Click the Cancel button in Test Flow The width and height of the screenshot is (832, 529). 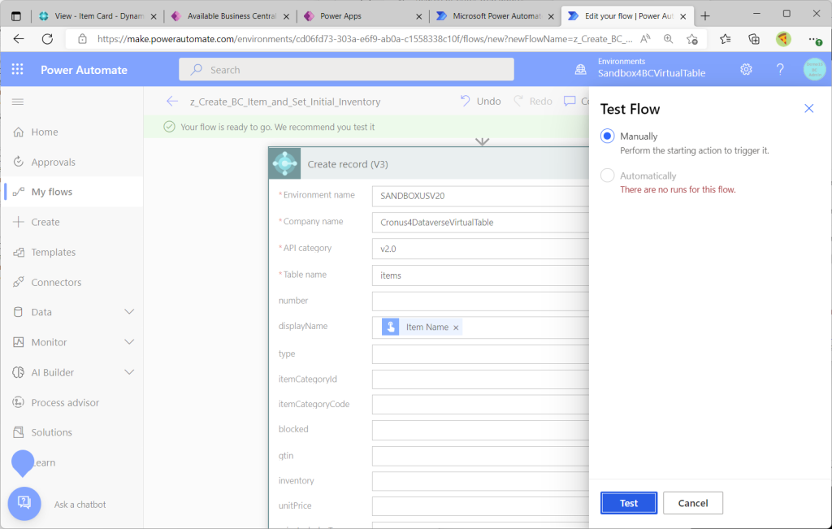tap(693, 503)
